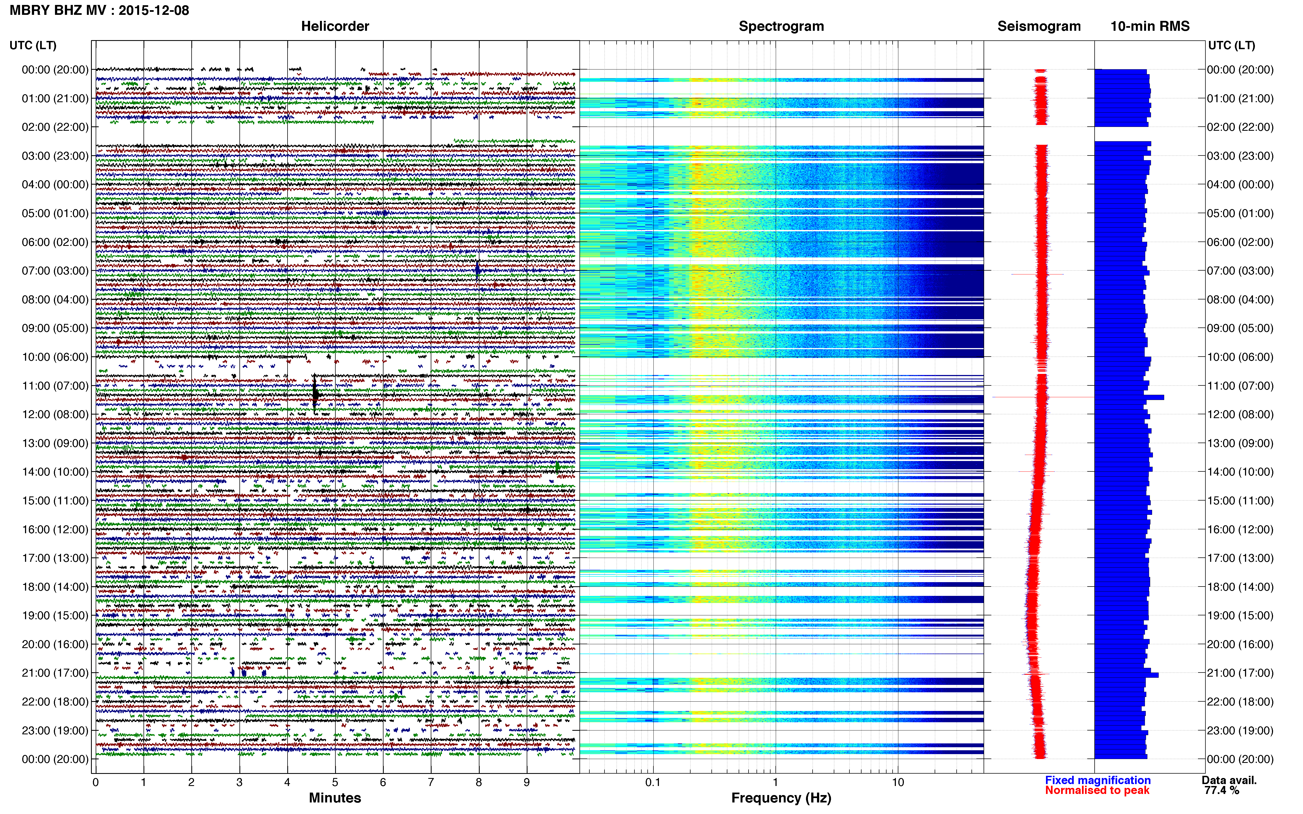1303x814 pixels.
Task: Click the right axis label 13:00 (09:00)
Action: (1240, 443)
